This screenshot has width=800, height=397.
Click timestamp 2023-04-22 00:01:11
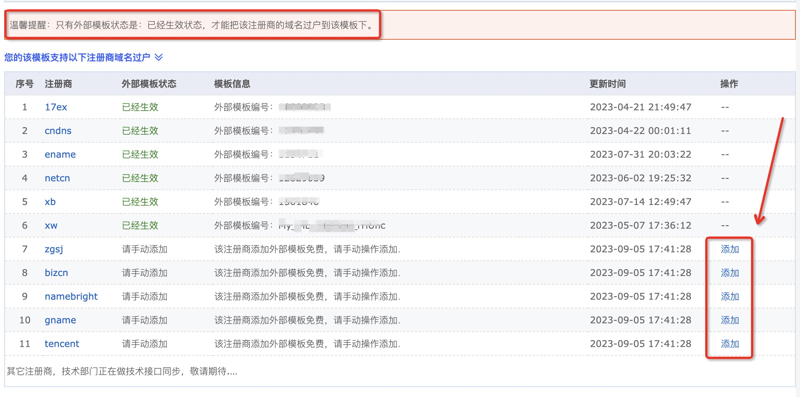click(641, 131)
